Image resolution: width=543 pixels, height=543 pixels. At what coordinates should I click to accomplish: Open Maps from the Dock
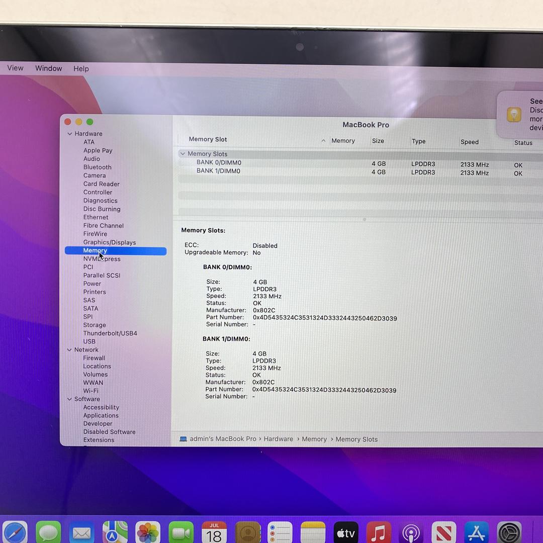[x=115, y=532]
